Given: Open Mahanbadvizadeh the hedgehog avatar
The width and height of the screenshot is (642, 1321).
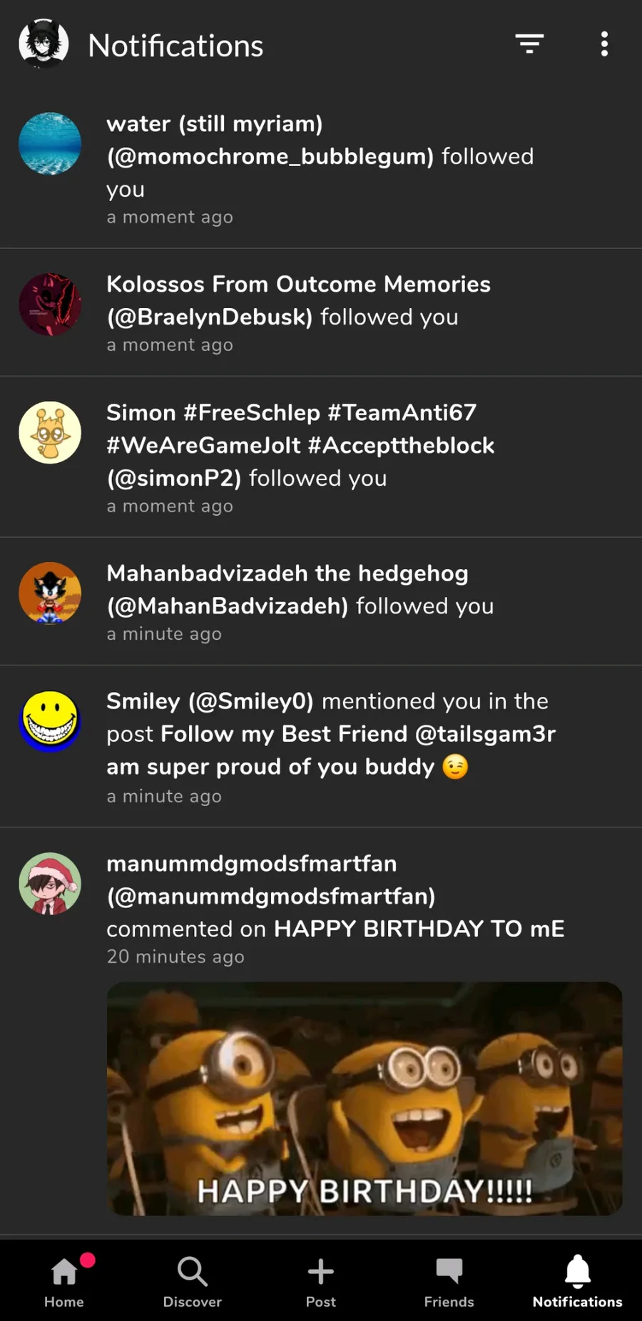Looking at the screenshot, I should (x=50, y=593).
